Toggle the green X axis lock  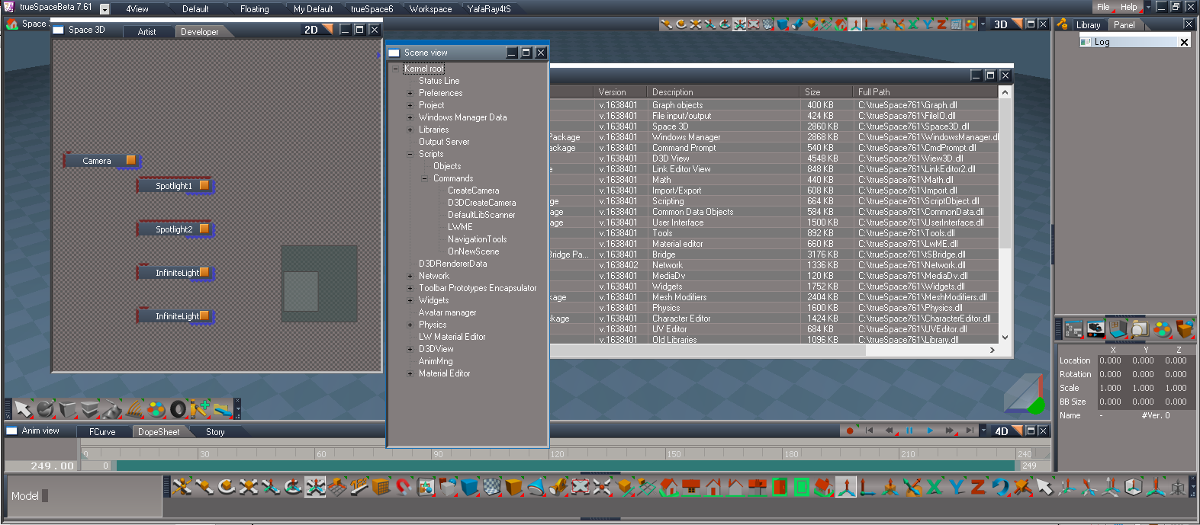coord(934,486)
